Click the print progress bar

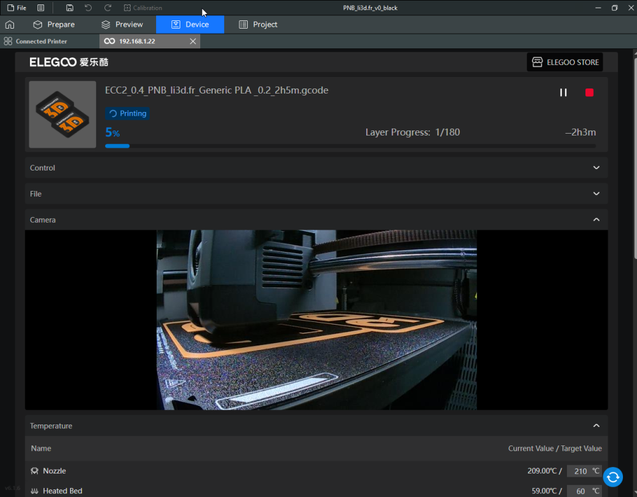[x=350, y=146]
